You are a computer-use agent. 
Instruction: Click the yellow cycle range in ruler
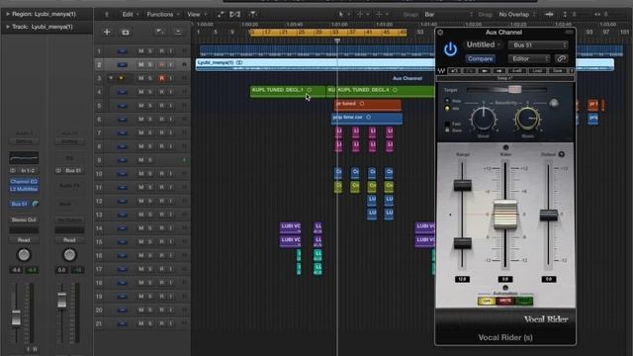point(327,32)
